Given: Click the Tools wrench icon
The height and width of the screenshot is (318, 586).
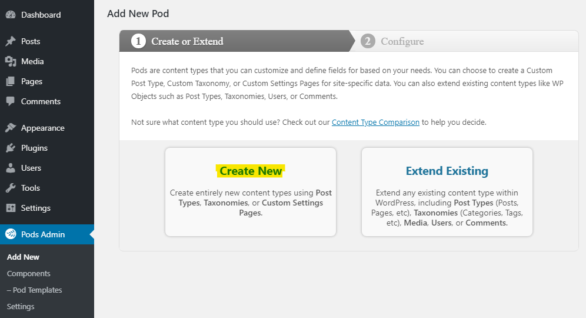Looking at the screenshot, I should [11, 188].
